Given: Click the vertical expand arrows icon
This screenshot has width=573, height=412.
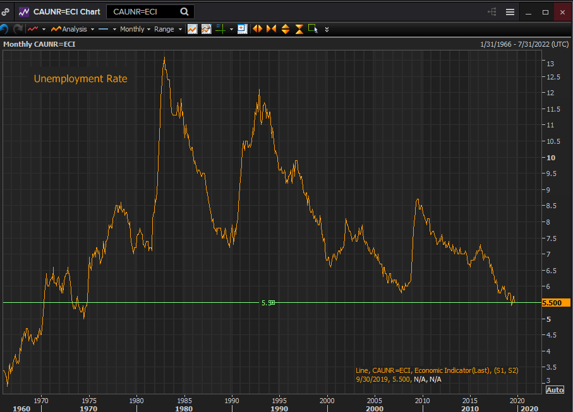Looking at the screenshot, I should coord(285,29).
